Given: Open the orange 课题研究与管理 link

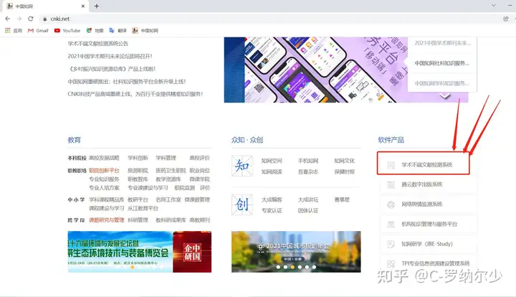Looking at the screenshot, I should pos(107,220).
